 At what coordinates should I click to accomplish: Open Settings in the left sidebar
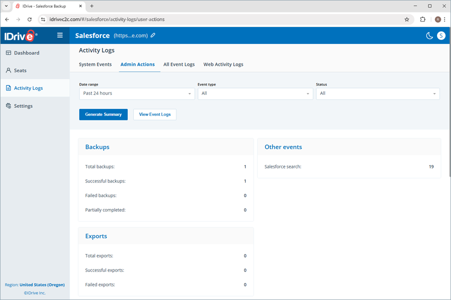23,106
